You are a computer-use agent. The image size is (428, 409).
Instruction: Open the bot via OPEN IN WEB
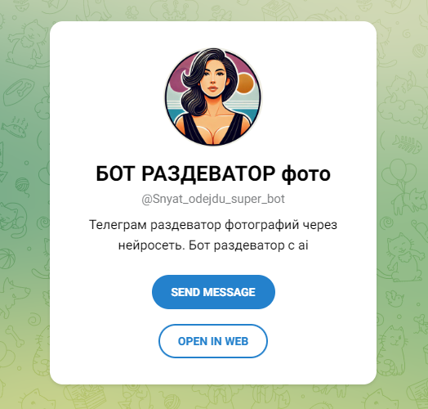[213, 341]
